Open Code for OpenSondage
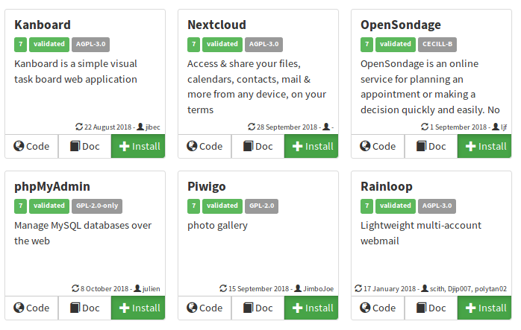 pyautogui.click(x=378, y=146)
